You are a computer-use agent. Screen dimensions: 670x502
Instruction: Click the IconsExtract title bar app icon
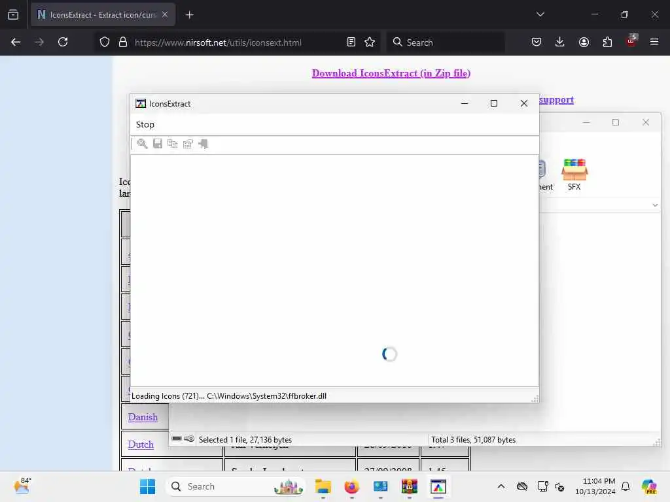[x=141, y=104]
